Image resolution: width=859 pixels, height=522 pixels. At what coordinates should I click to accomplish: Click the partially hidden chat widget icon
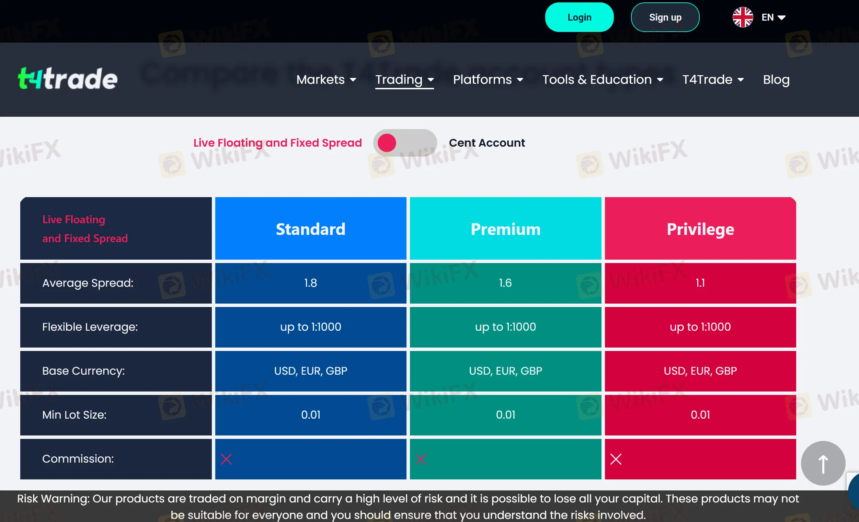click(854, 491)
